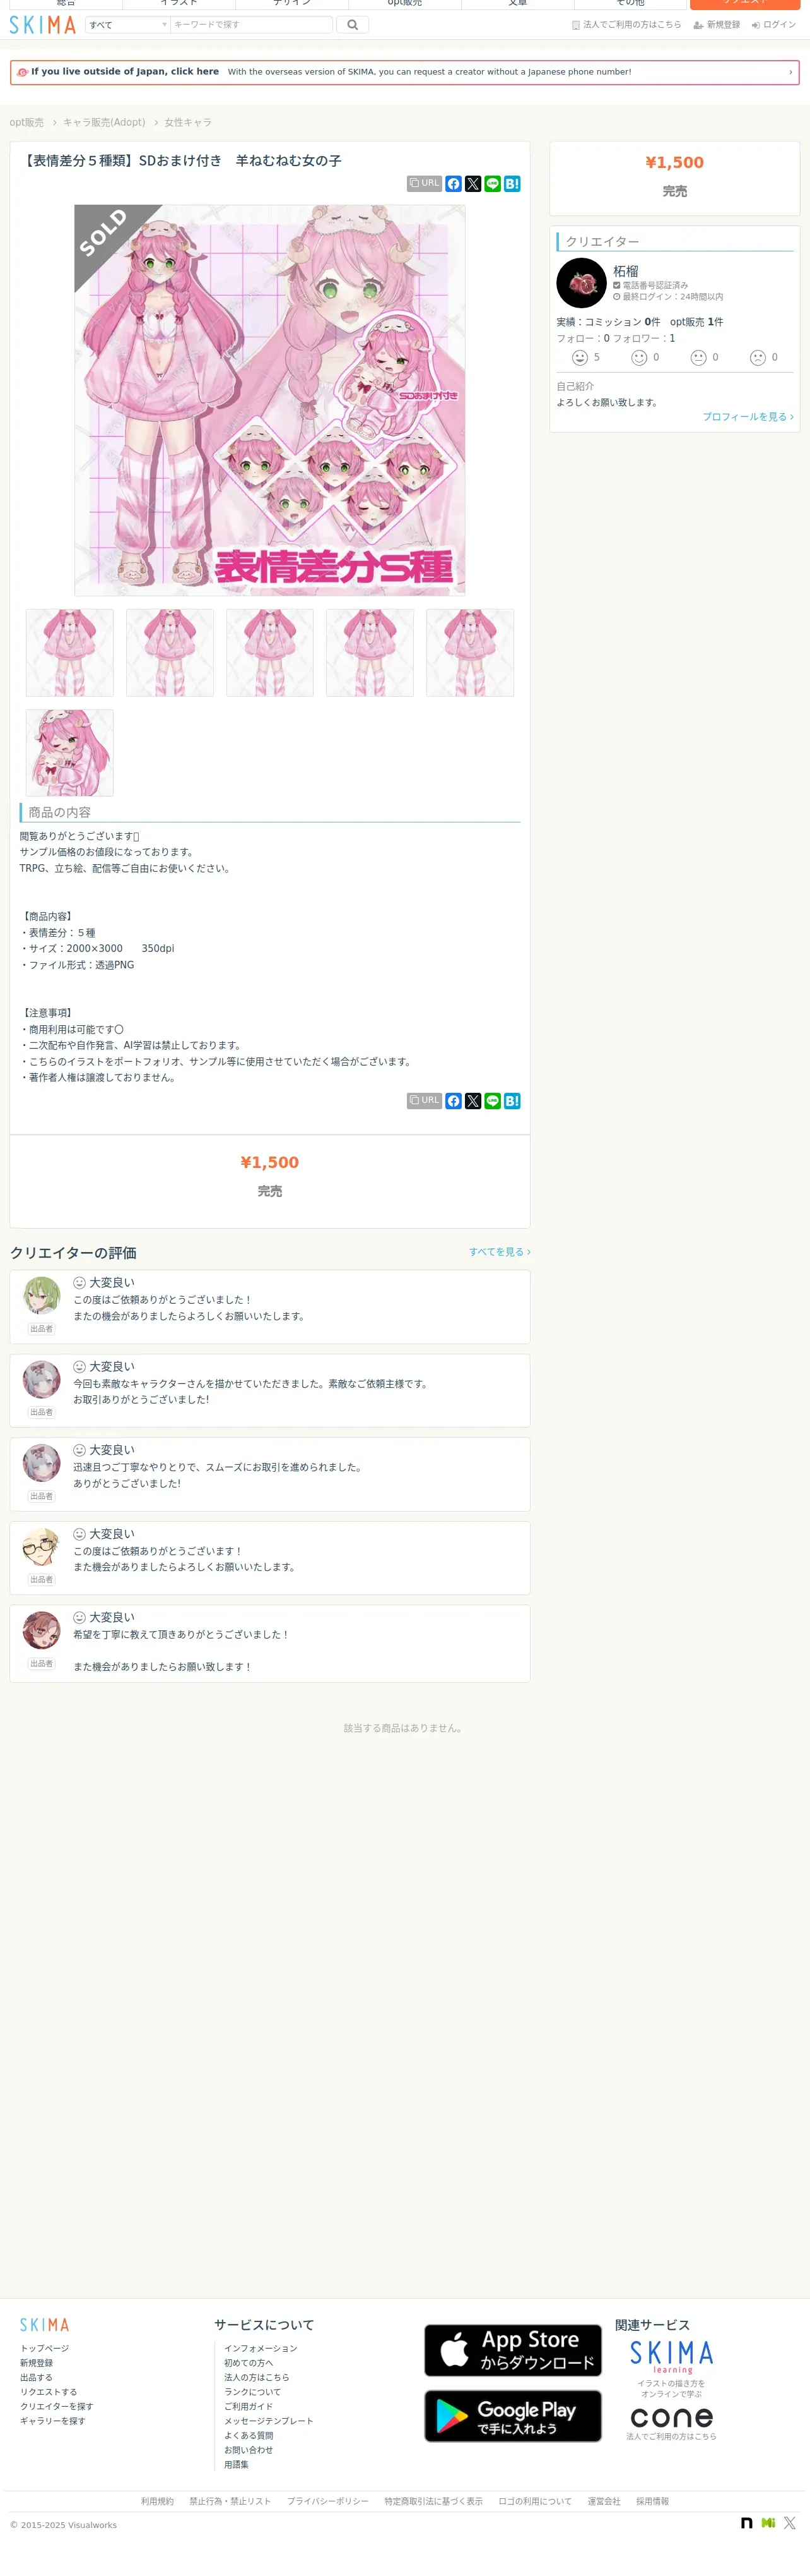Open プロフィールを見る link
The width and height of the screenshot is (810, 2576).
pos(748,417)
